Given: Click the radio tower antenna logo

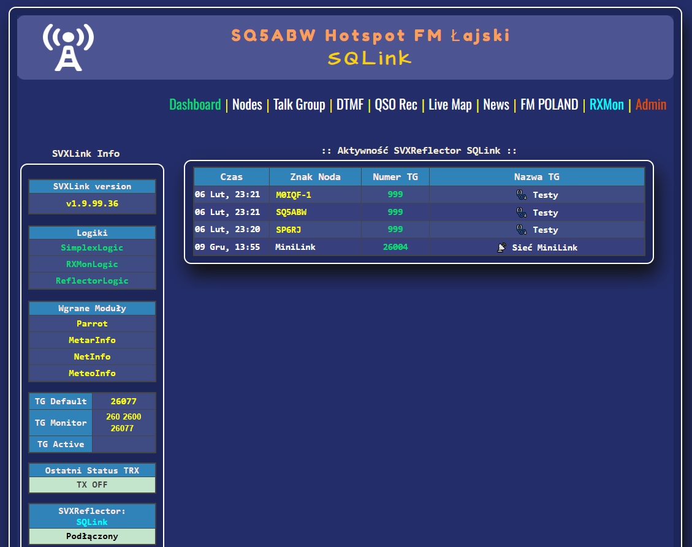Looking at the screenshot, I should [68, 48].
